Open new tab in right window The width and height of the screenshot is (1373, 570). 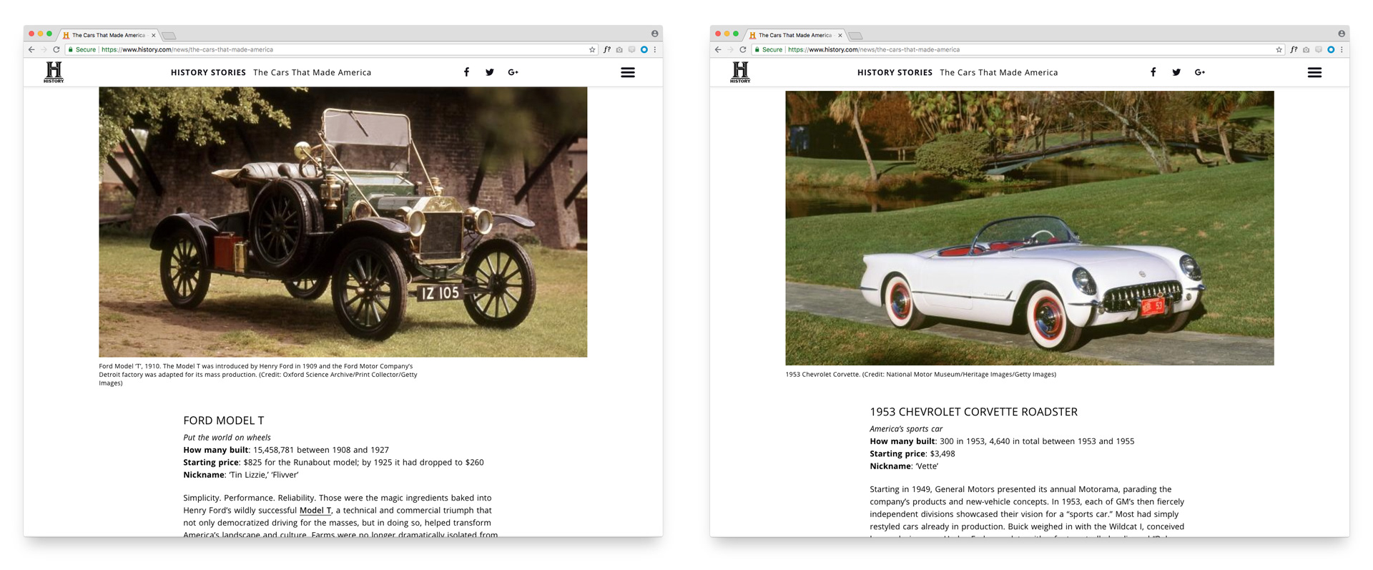pos(855,36)
